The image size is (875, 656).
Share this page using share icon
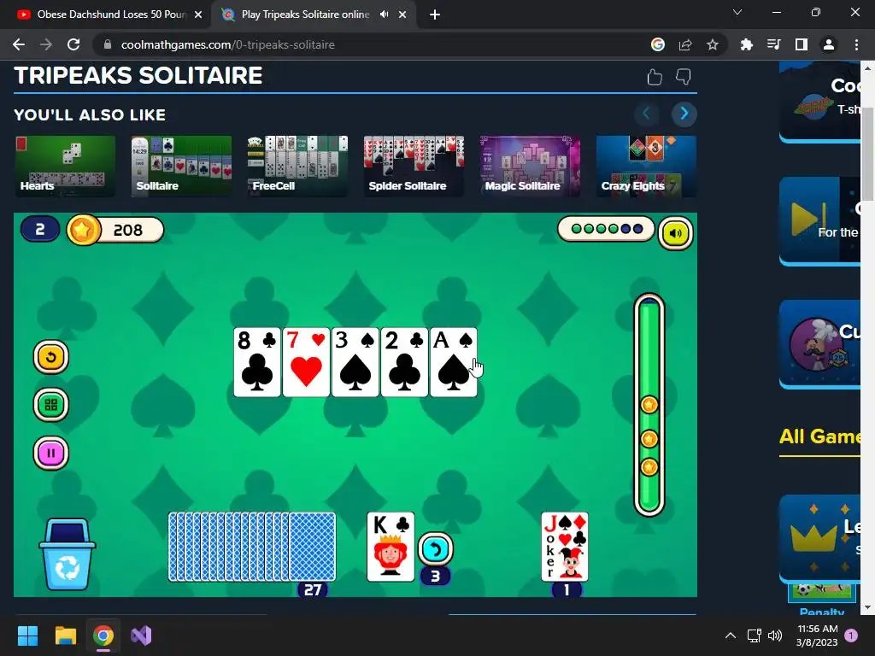(x=685, y=44)
